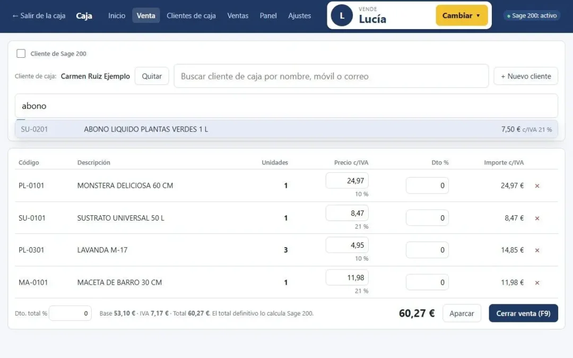573x358 pixels.
Task: Click Cerrar venta (F9) button
Action: (523, 313)
